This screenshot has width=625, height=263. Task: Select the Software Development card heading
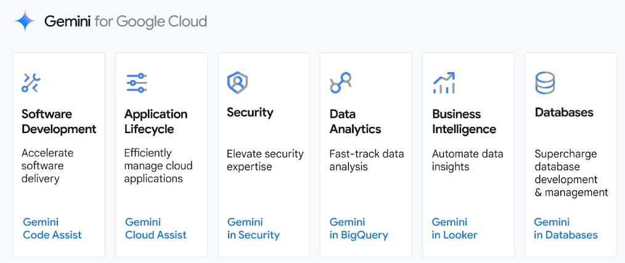point(59,121)
